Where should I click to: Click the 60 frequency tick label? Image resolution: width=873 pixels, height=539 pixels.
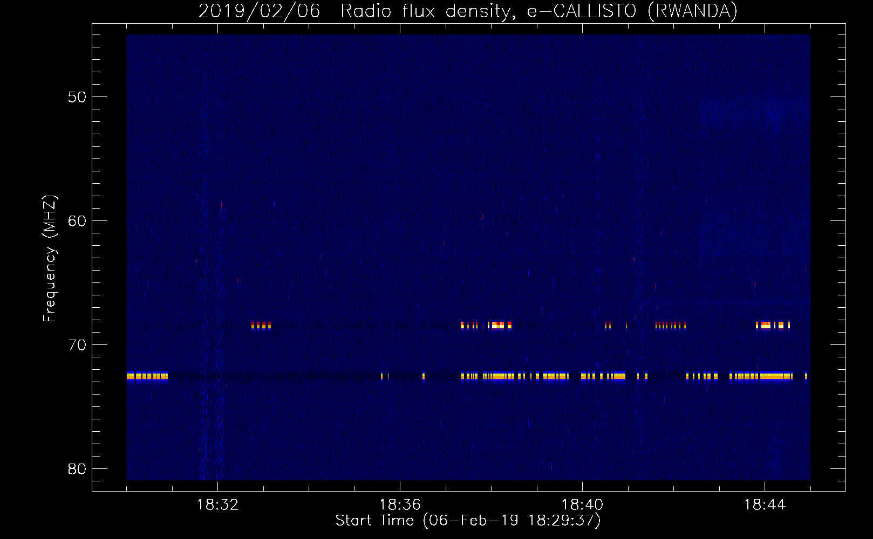click(77, 221)
